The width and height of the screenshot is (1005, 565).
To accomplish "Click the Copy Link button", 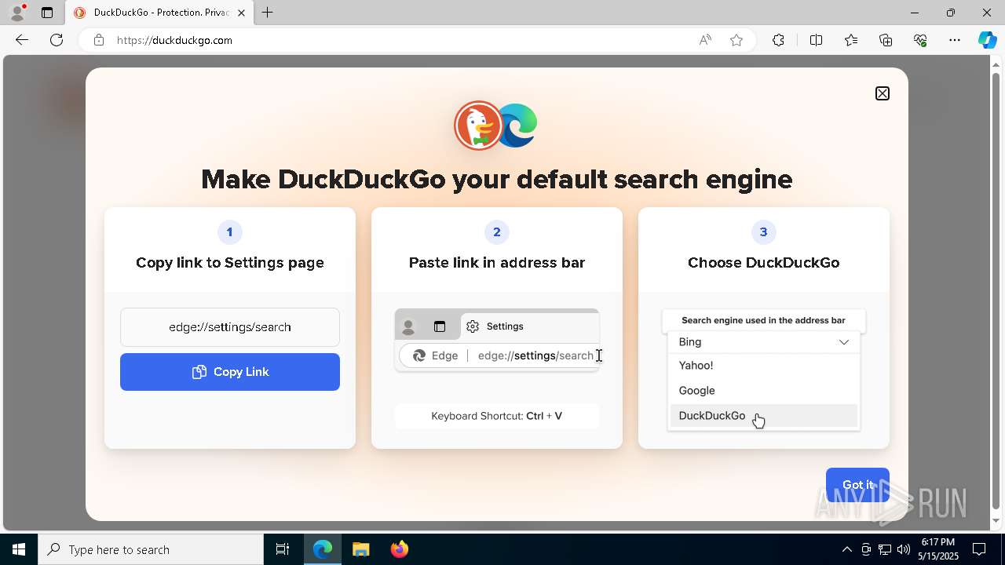I will tap(230, 372).
